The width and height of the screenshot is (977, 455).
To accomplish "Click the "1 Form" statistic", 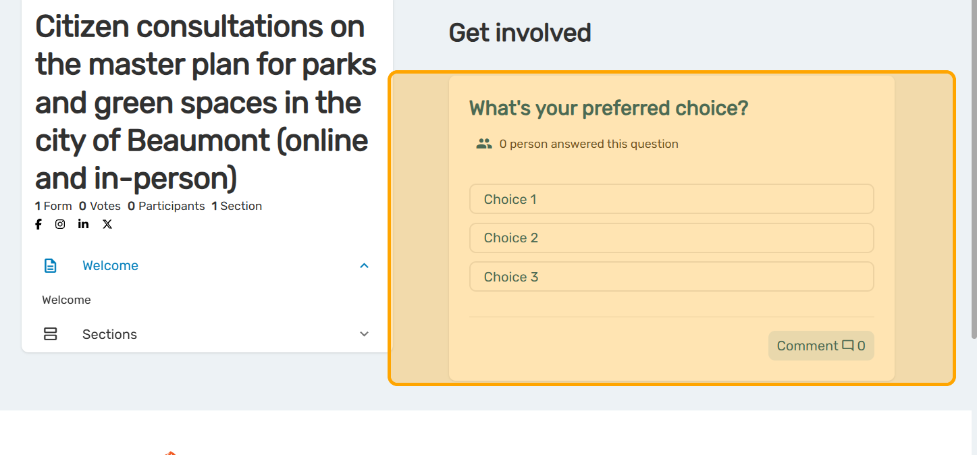I will point(53,206).
